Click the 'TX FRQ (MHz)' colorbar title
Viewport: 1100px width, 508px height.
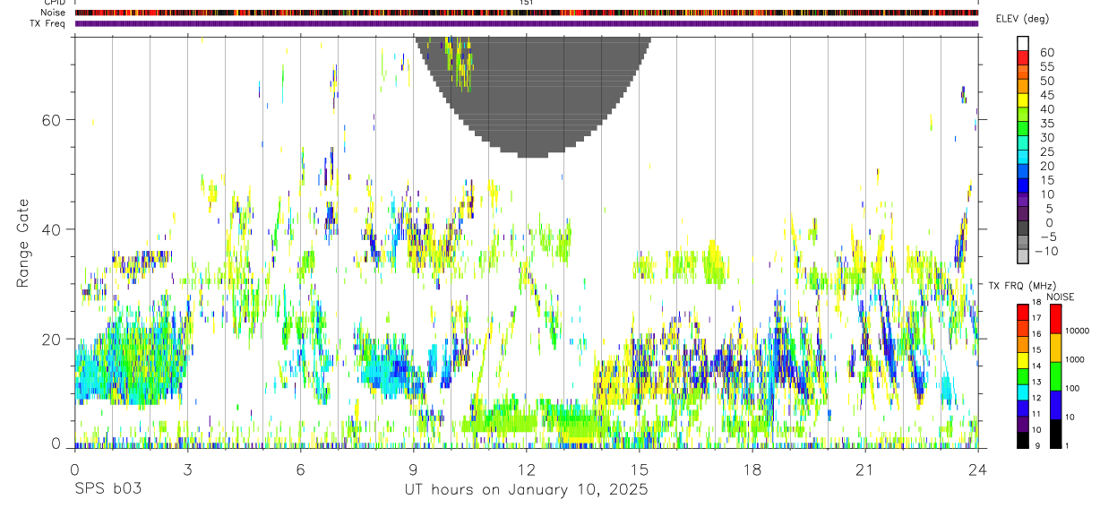point(1020,285)
